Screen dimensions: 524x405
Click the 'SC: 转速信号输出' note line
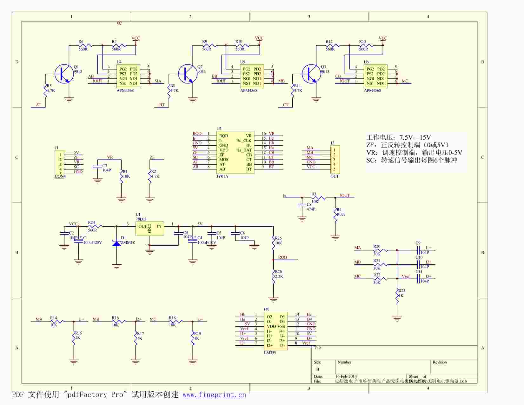412,160
